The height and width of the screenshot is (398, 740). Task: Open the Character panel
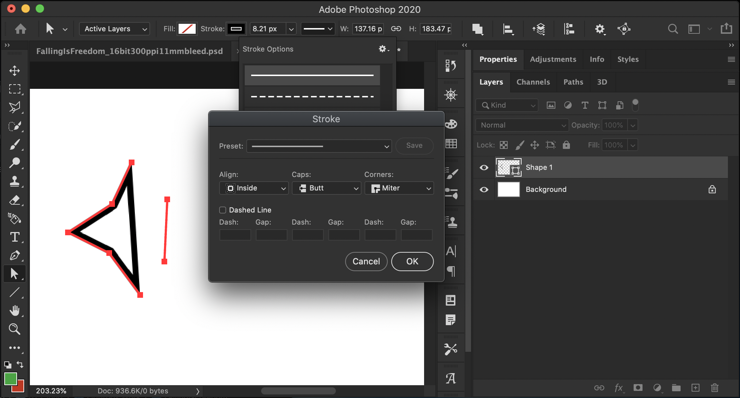tap(450, 251)
